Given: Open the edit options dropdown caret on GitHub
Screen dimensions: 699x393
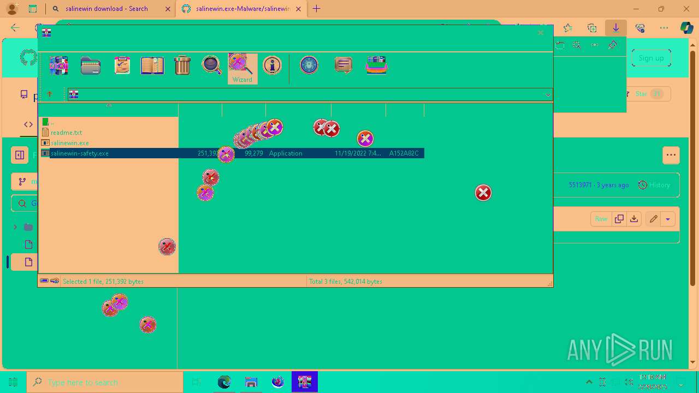Looking at the screenshot, I should click(668, 219).
